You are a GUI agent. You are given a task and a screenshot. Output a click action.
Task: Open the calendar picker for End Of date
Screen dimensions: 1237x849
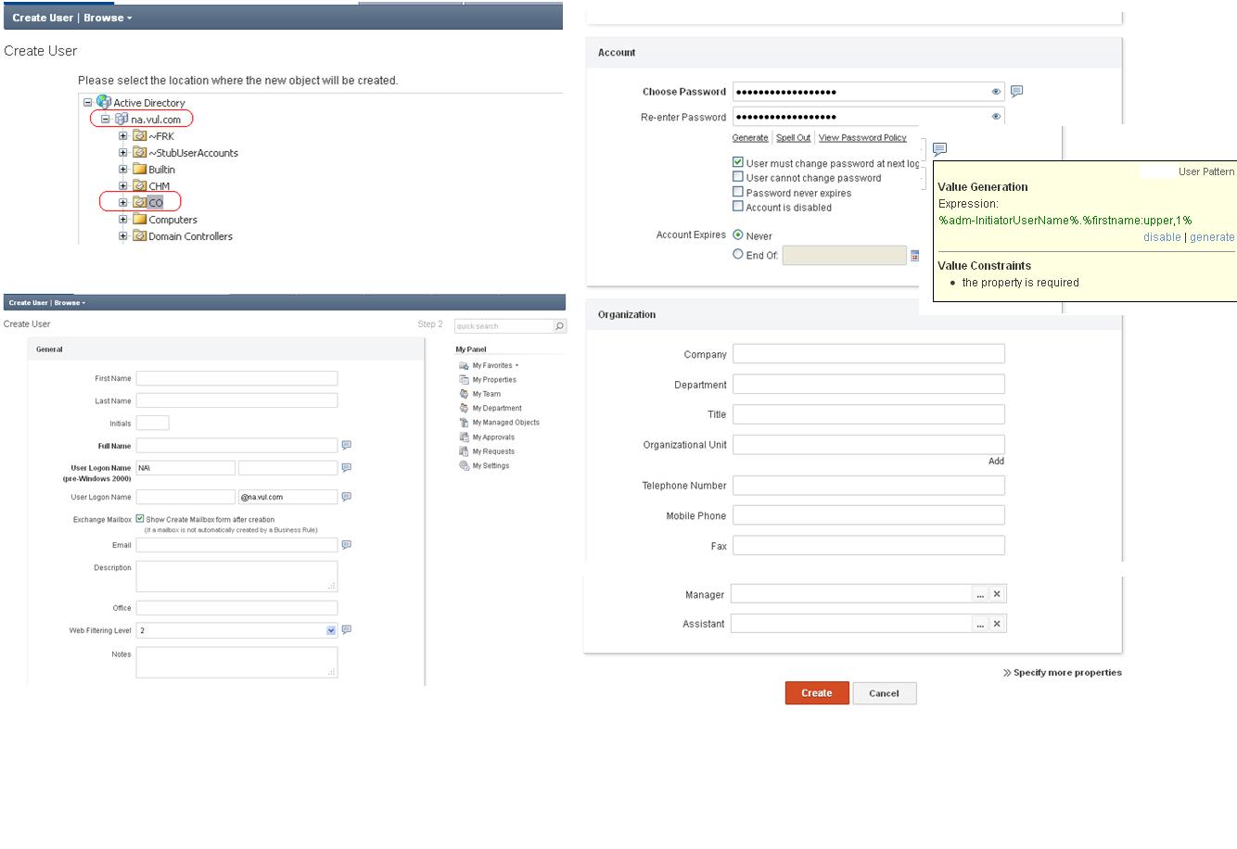click(x=914, y=256)
